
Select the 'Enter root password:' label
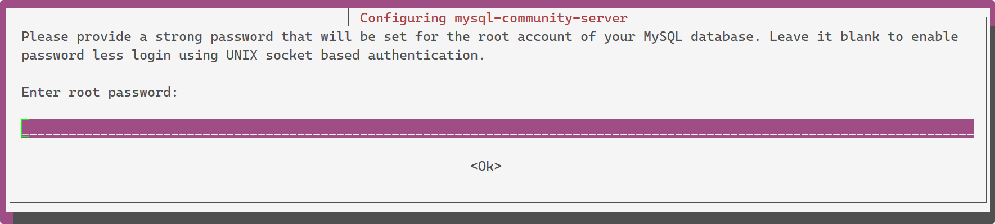(x=100, y=92)
